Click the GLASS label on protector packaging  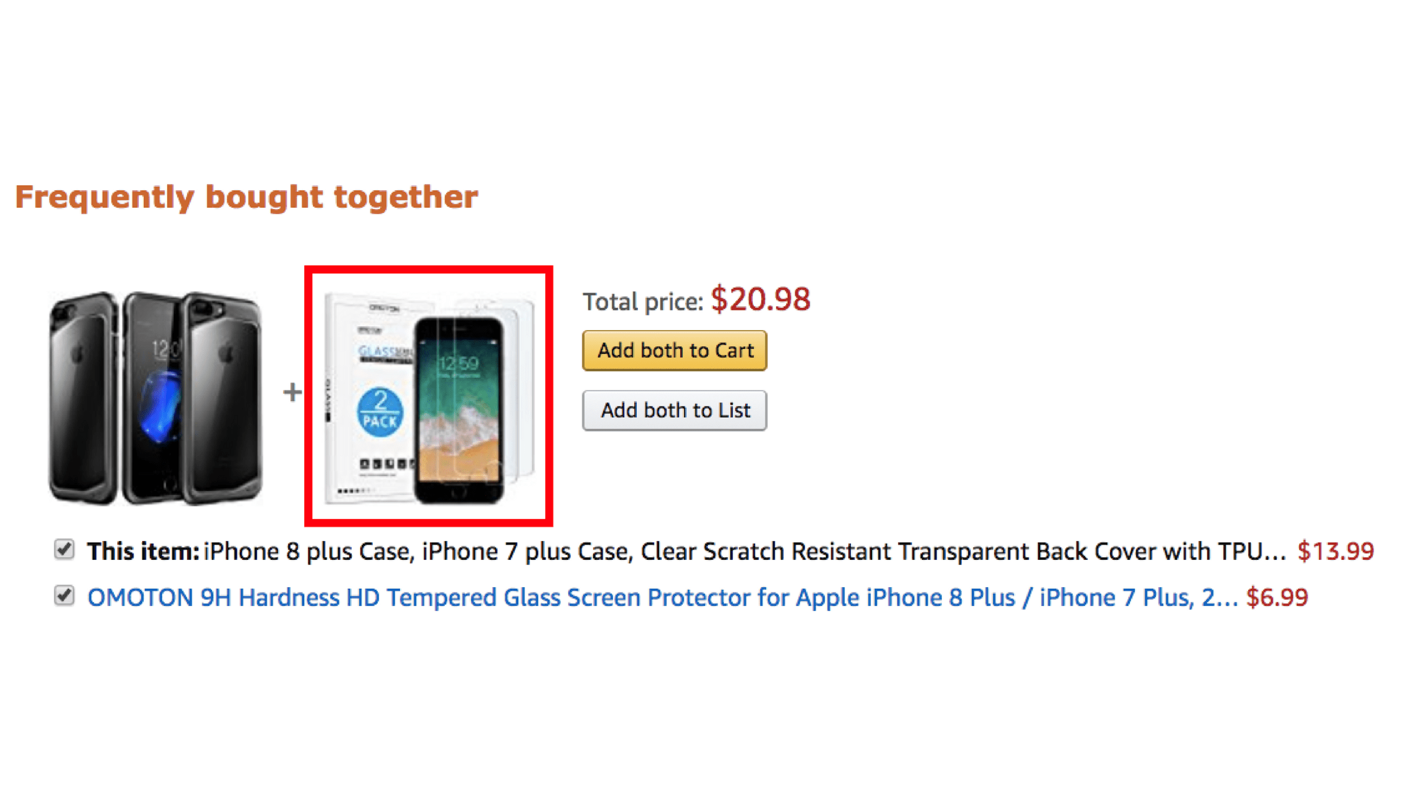[x=378, y=353]
